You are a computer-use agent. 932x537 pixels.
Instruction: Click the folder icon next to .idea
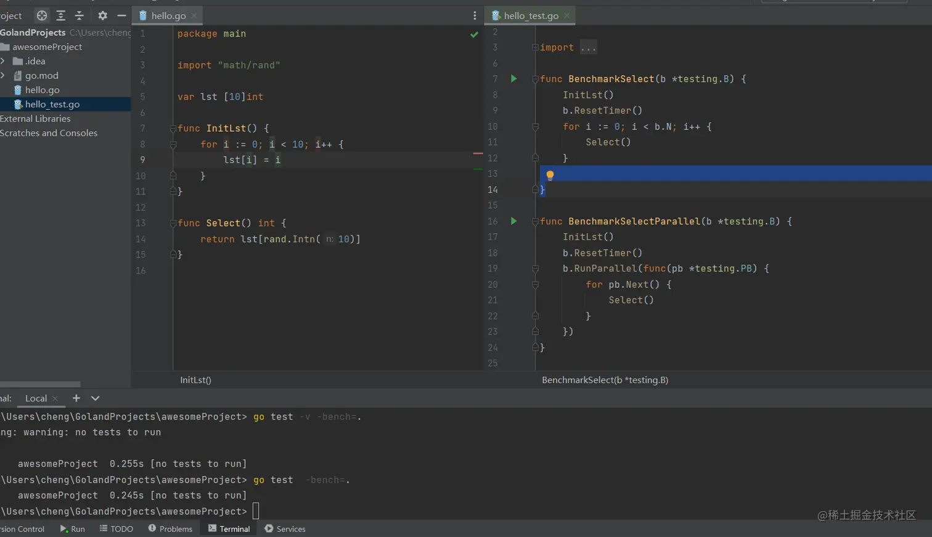(x=18, y=61)
